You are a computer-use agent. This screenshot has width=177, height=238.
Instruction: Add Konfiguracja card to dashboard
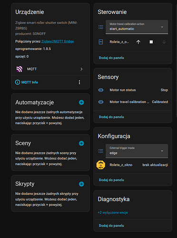tap(111, 180)
